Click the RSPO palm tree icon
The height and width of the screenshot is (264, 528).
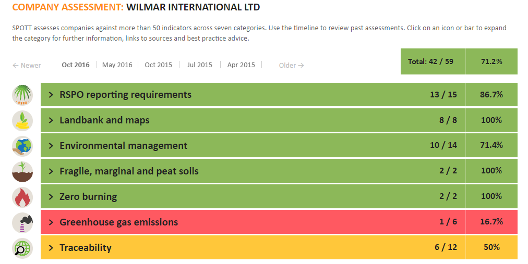coord(22,95)
